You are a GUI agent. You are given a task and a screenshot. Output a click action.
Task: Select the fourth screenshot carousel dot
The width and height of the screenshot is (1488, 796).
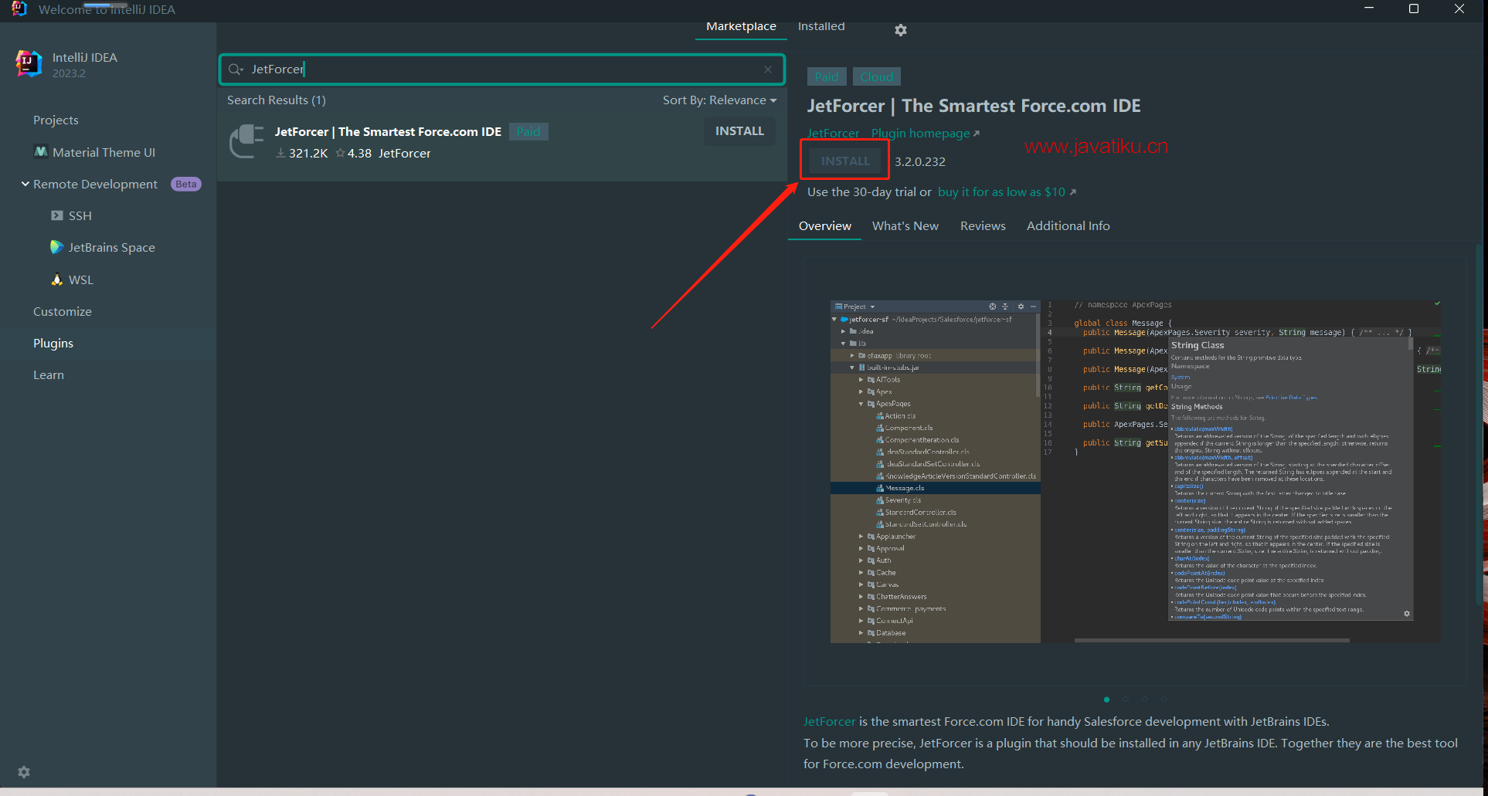click(1164, 699)
